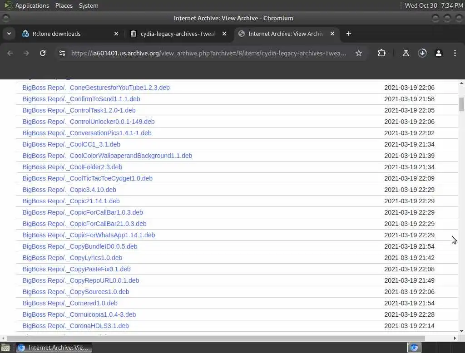The width and height of the screenshot is (465, 353).
Task: Close the cydia-legacy-archives tab
Action: coord(224,34)
